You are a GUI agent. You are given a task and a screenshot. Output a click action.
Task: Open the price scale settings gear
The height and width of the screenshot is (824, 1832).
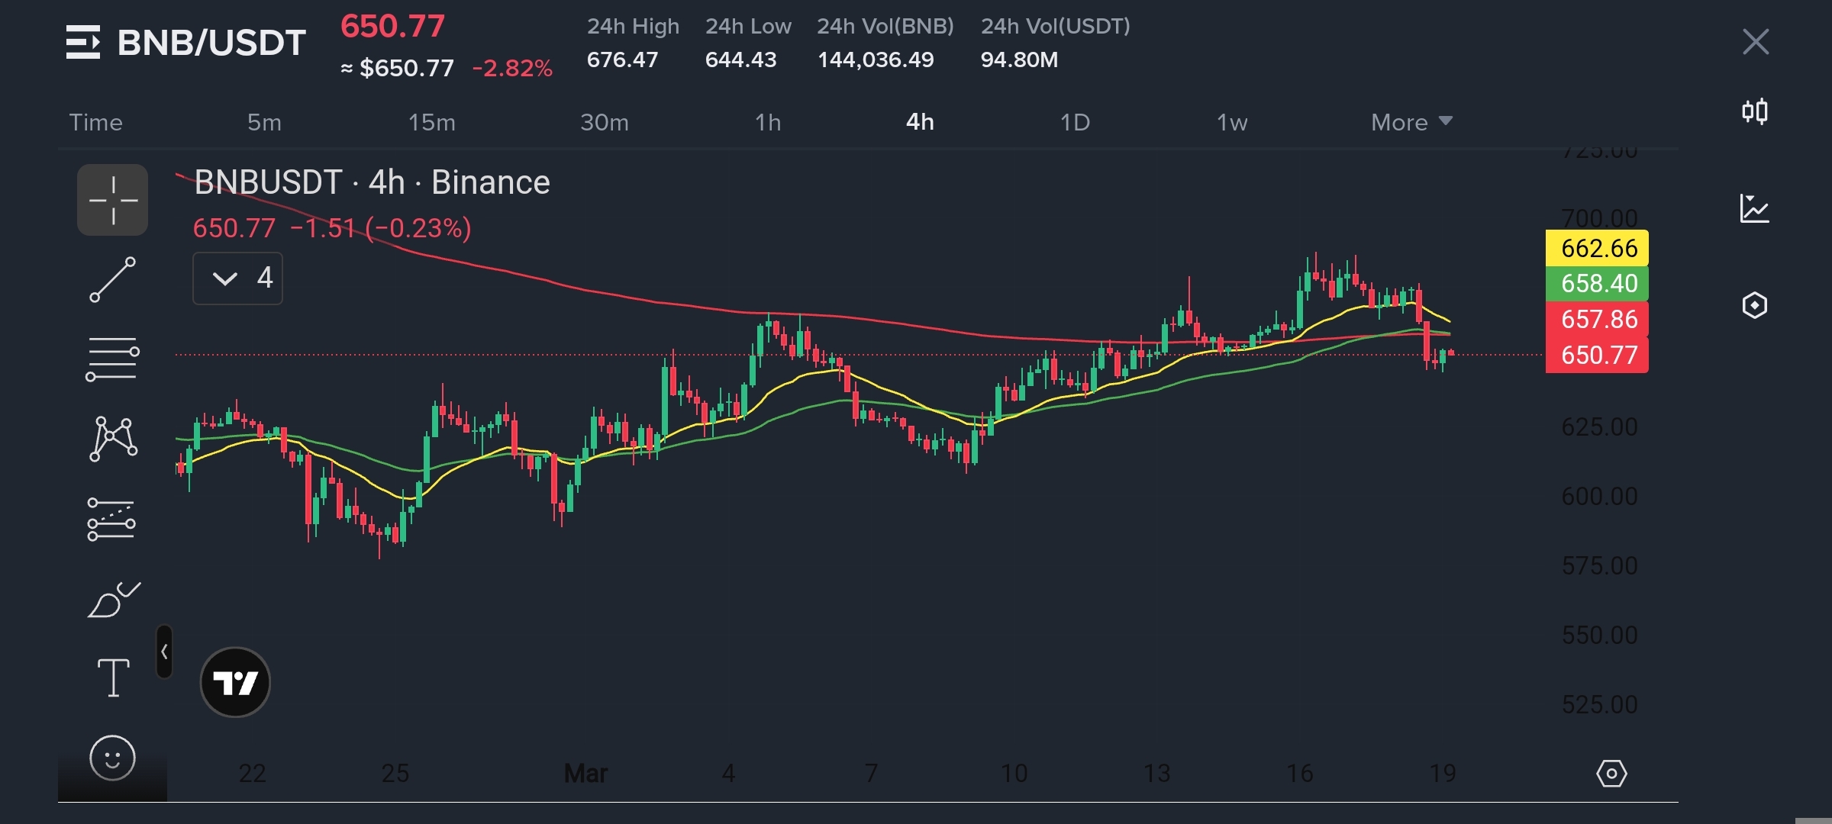(1611, 774)
